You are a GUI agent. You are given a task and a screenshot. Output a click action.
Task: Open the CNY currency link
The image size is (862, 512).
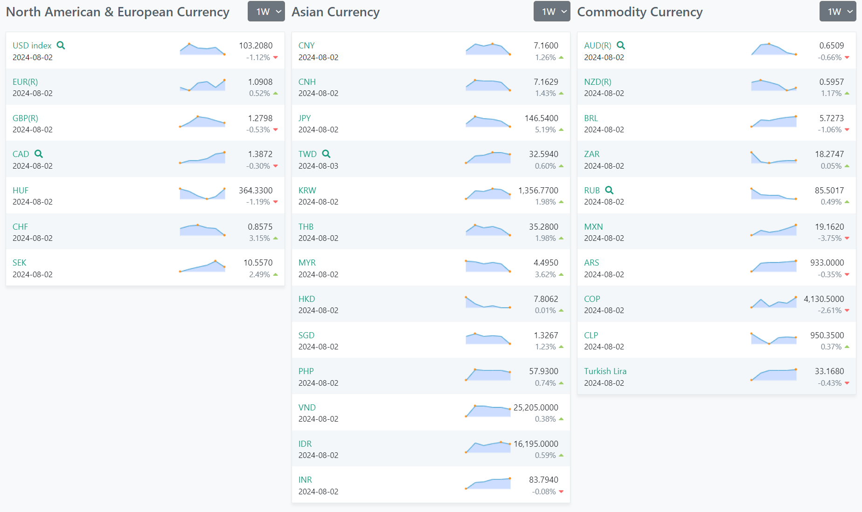(x=306, y=45)
